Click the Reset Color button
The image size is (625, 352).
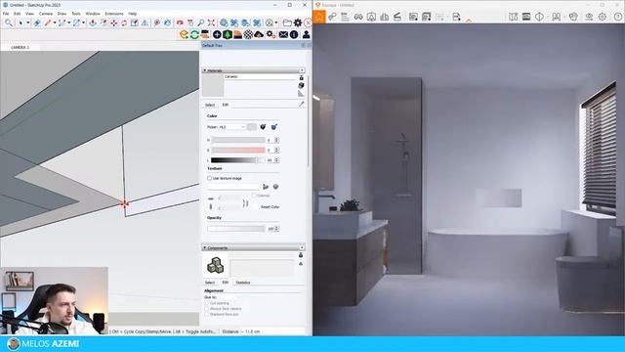coord(270,207)
